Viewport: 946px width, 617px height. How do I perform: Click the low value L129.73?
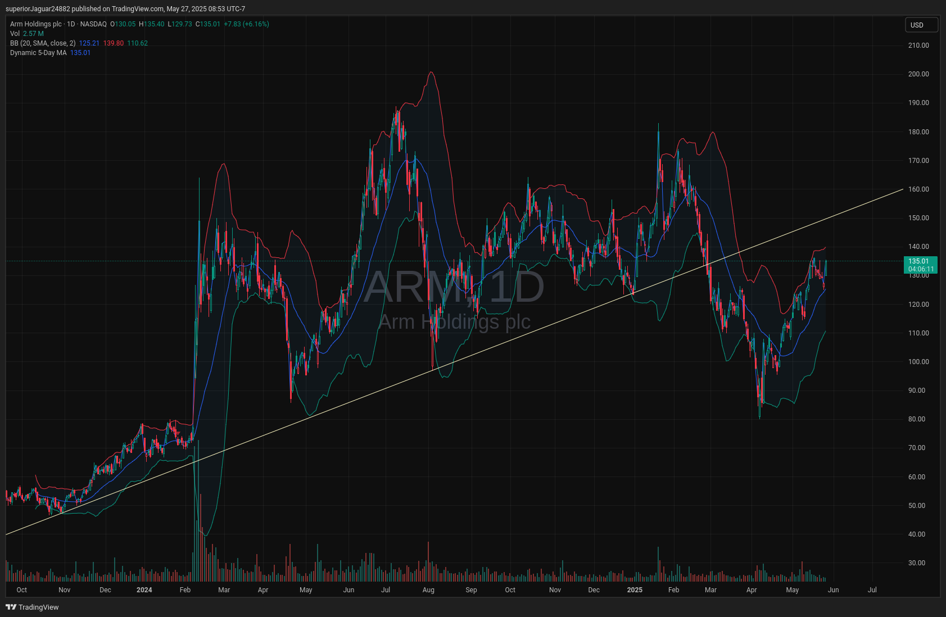tap(180, 24)
